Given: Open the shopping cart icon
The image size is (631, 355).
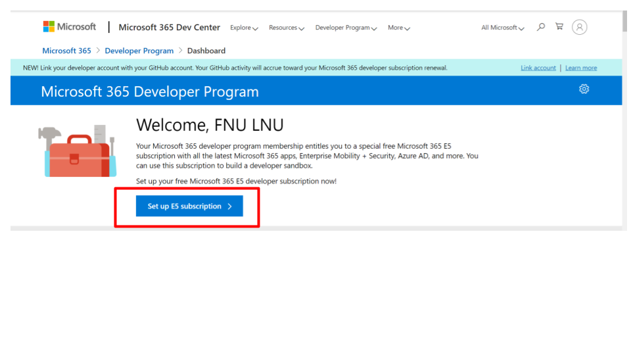Looking at the screenshot, I should (559, 26).
